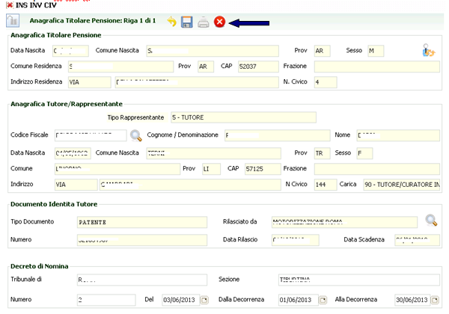Image resolution: width=449 pixels, height=314 pixels.
Task: Click the tutor Nome field
Action: pyautogui.click(x=398, y=135)
